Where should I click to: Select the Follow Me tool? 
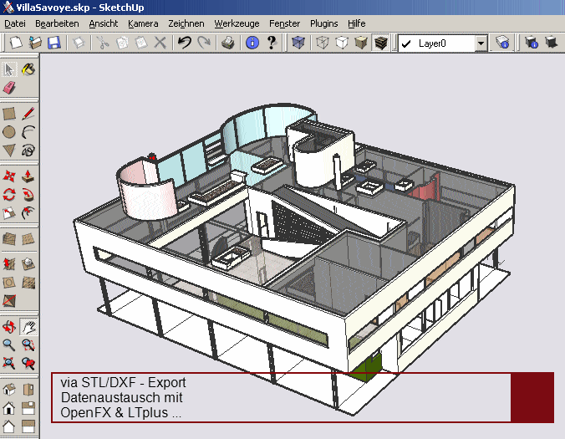tap(28, 195)
